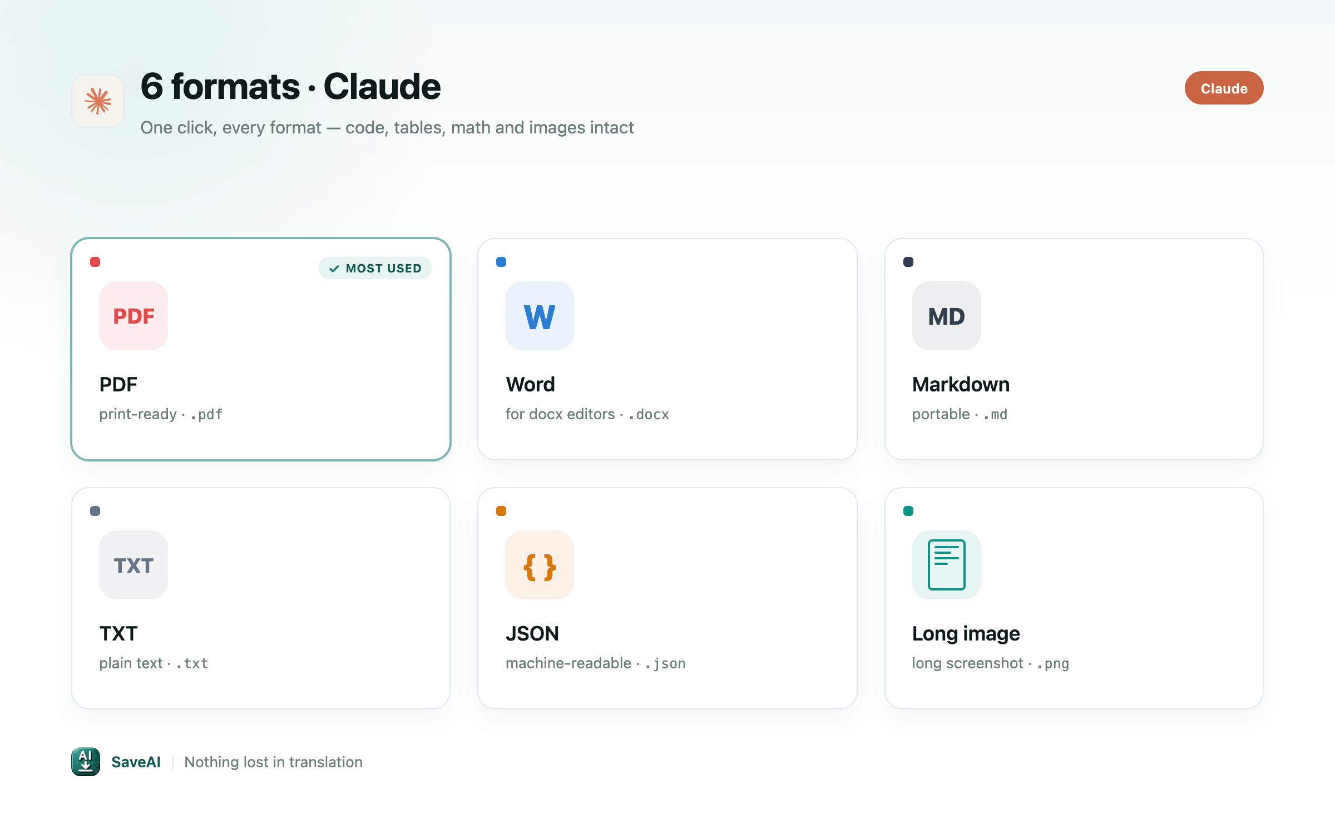Click 'machine-readable · .json' description
1335x834 pixels.
click(x=595, y=663)
